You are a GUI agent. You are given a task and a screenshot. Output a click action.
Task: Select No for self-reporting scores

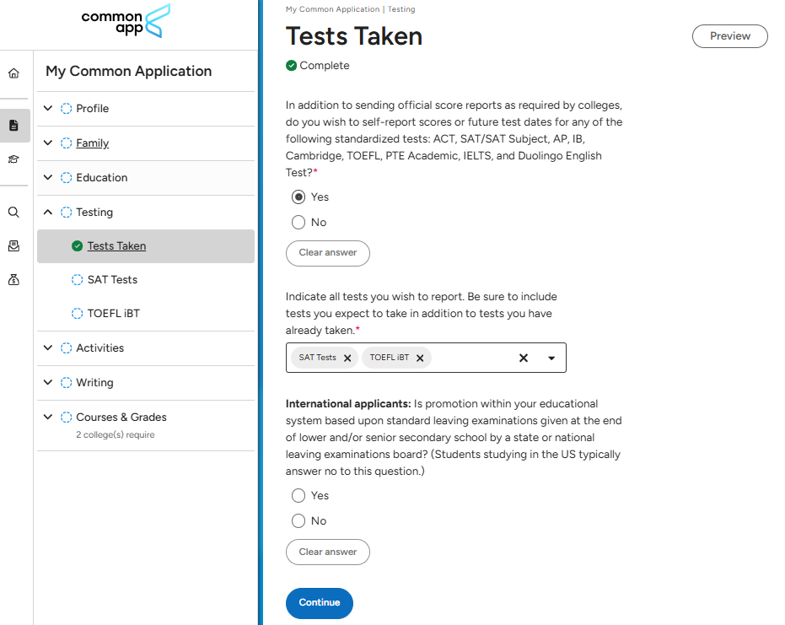point(298,223)
